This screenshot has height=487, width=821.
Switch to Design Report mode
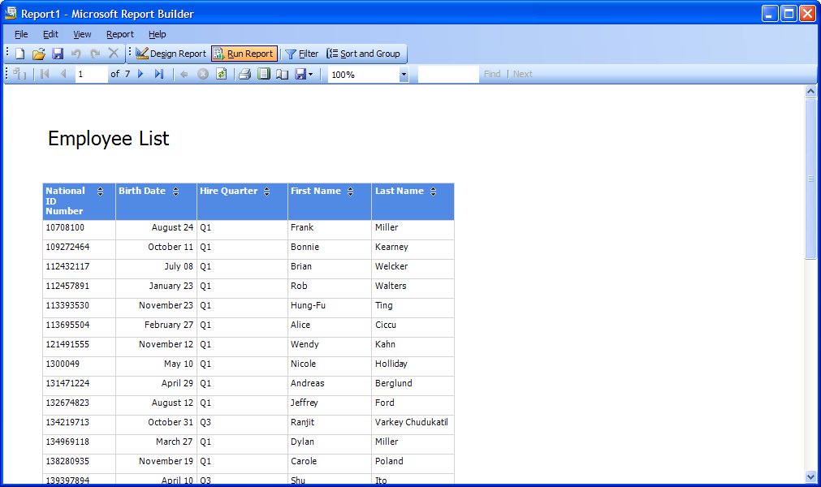(x=171, y=54)
